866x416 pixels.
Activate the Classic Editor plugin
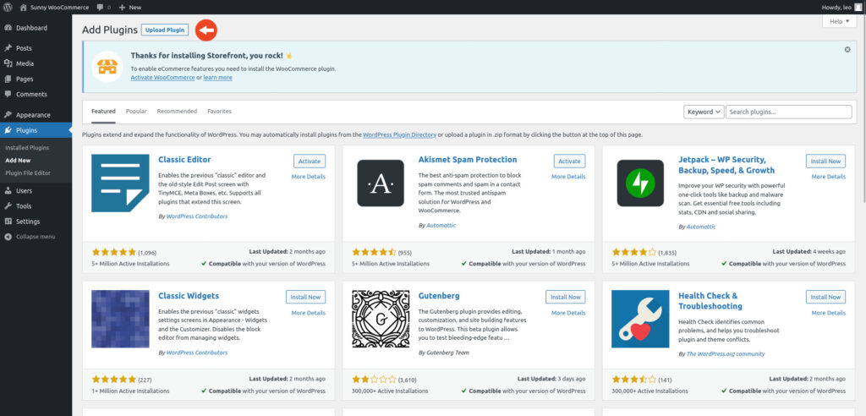[x=310, y=161]
